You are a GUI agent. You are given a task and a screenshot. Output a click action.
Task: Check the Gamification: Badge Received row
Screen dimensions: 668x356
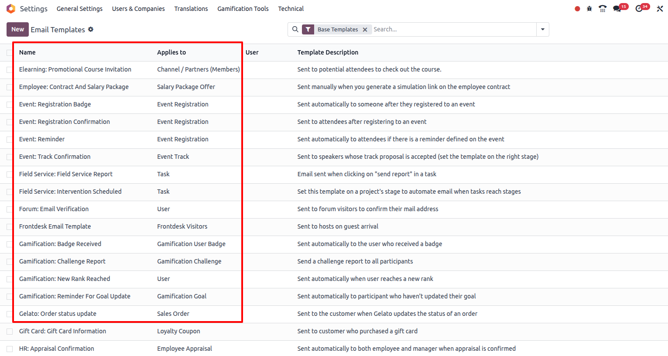(x=10, y=244)
